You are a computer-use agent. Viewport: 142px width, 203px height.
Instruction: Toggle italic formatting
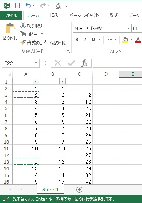pos(85,40)
